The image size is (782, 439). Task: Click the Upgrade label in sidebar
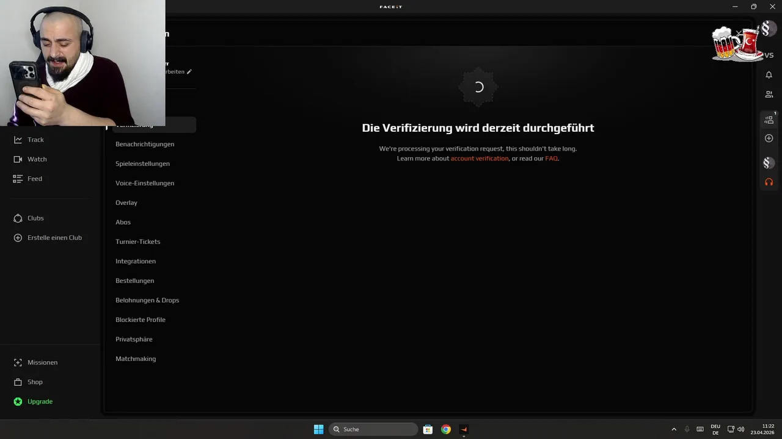pyautogui.click(x=40, y=401)
